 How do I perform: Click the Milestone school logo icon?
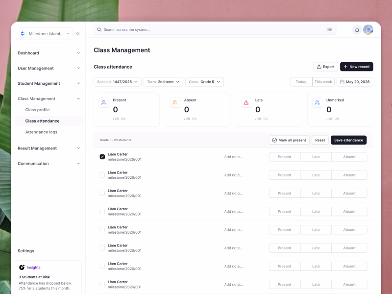[x=23, y=34]
